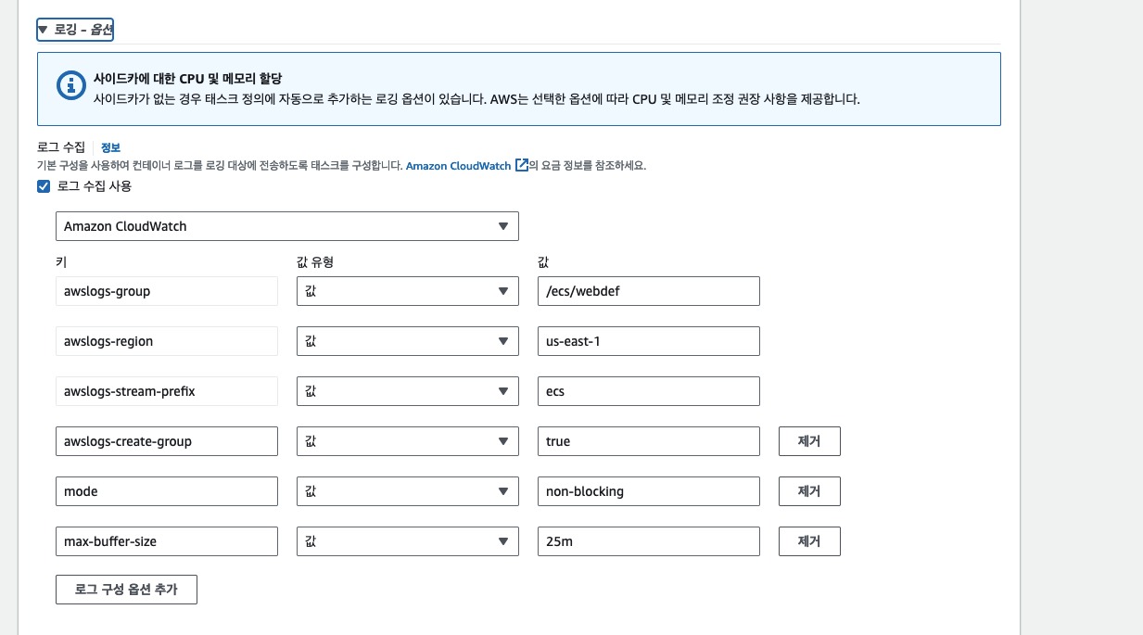
Task: Collapse the 로깅 - 옵션 section
Action: click(75, 30)
